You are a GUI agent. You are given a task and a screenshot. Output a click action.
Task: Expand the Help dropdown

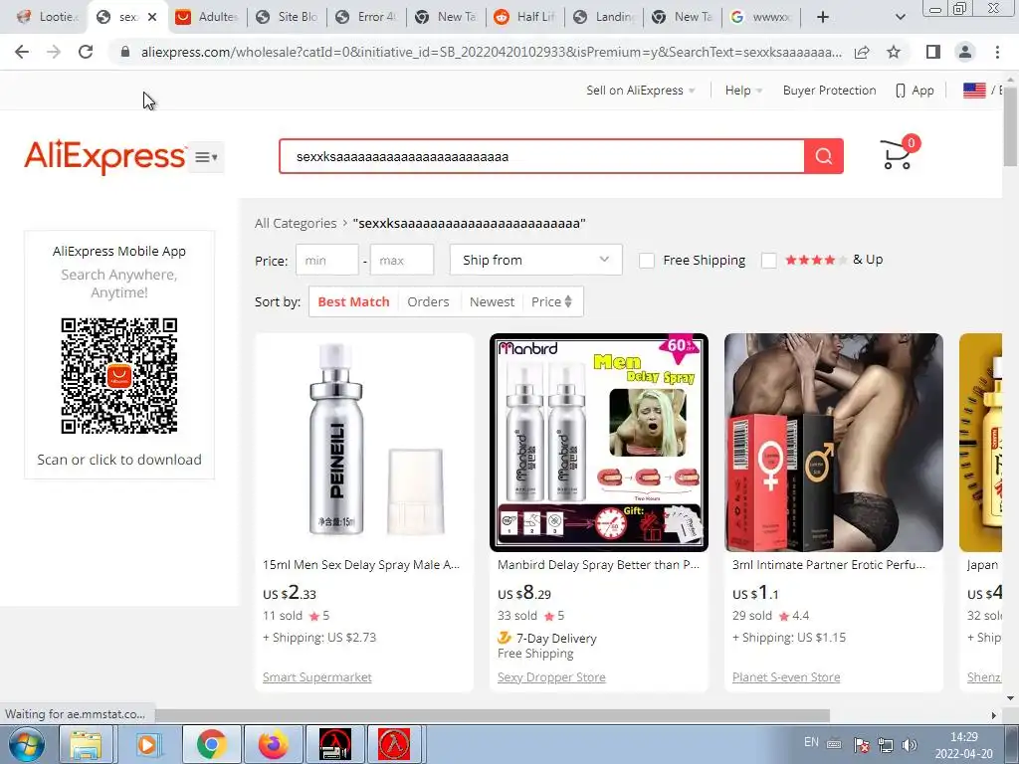pyautogui.click(x=744, y=91)
